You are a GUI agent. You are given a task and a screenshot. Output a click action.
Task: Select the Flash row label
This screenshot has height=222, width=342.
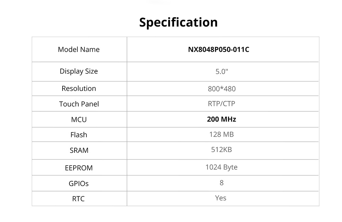pos(79,135)
